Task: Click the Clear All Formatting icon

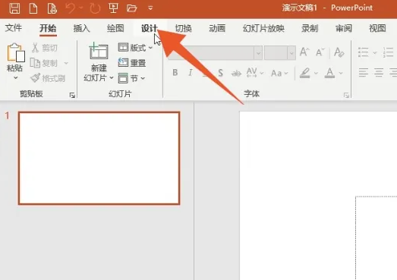Action: pos(339,52)
